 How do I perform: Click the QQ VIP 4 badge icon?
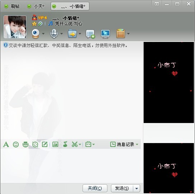pos(39,18)
